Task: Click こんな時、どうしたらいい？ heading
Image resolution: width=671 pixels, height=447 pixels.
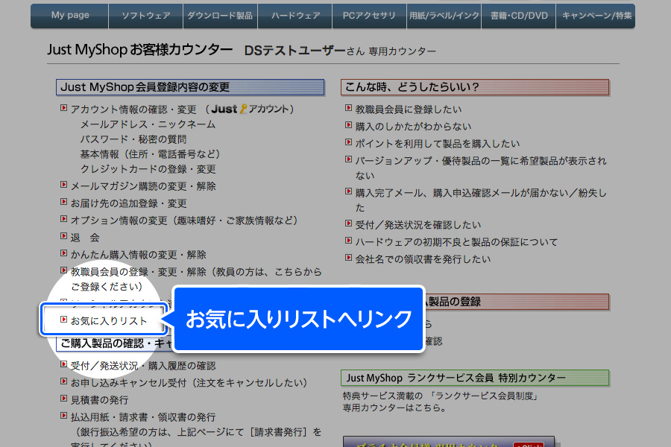Action: (475, 87)
